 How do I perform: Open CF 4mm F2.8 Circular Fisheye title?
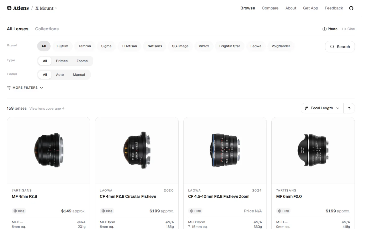click(128, 196)
